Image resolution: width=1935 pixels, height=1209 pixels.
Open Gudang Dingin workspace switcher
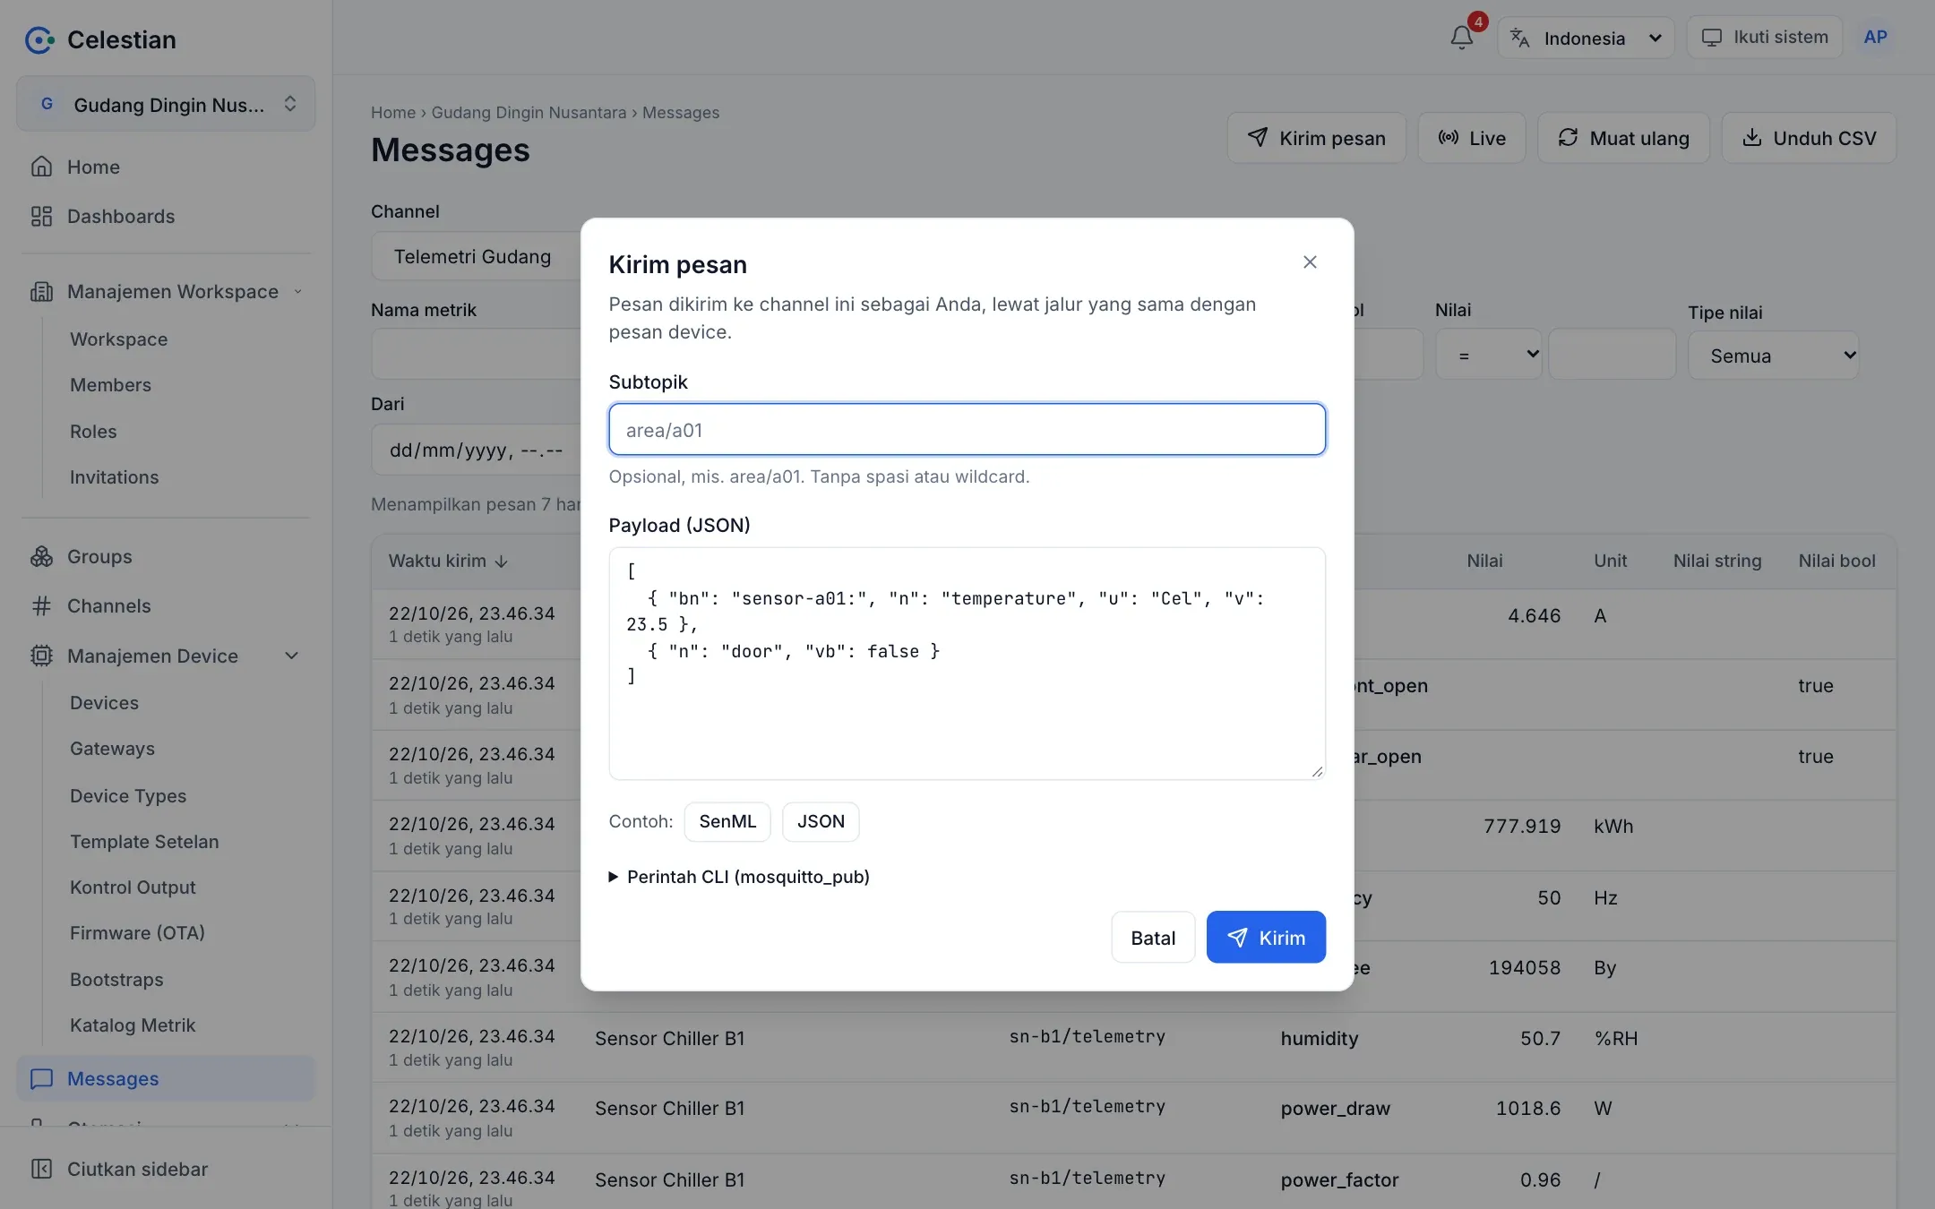pos(166,104)
